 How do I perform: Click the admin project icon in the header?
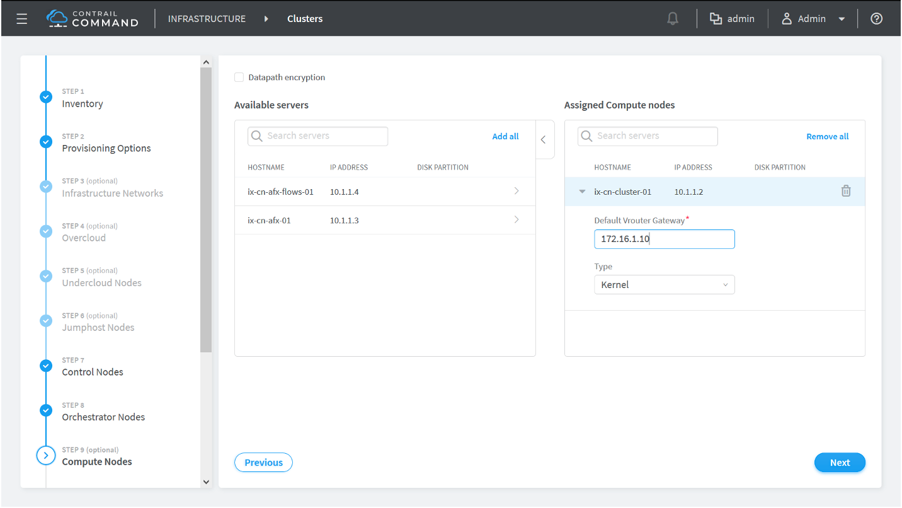716,19
